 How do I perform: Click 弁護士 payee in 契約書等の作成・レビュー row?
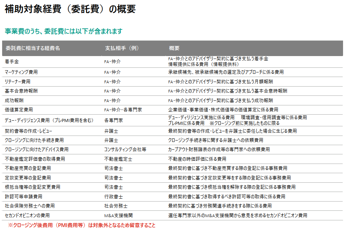(x=111, y=131)
